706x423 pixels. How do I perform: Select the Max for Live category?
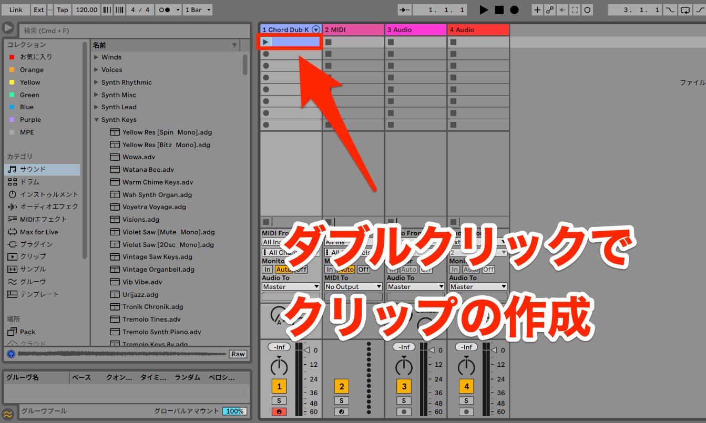point(42,232)
